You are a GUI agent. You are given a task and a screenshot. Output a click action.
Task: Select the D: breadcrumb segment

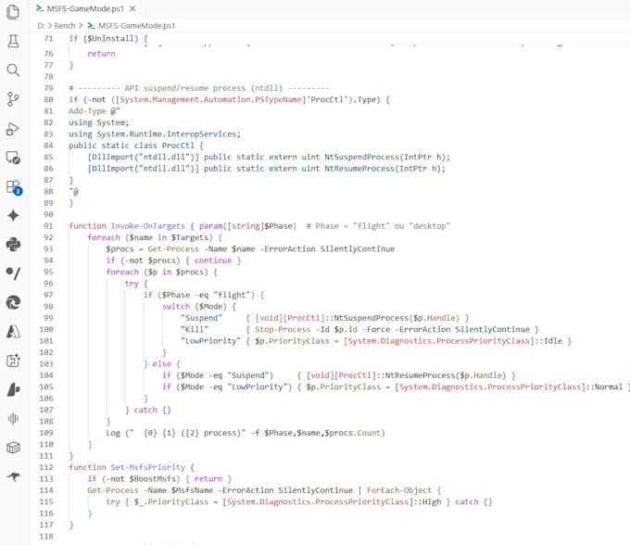(x=41, y=26)
